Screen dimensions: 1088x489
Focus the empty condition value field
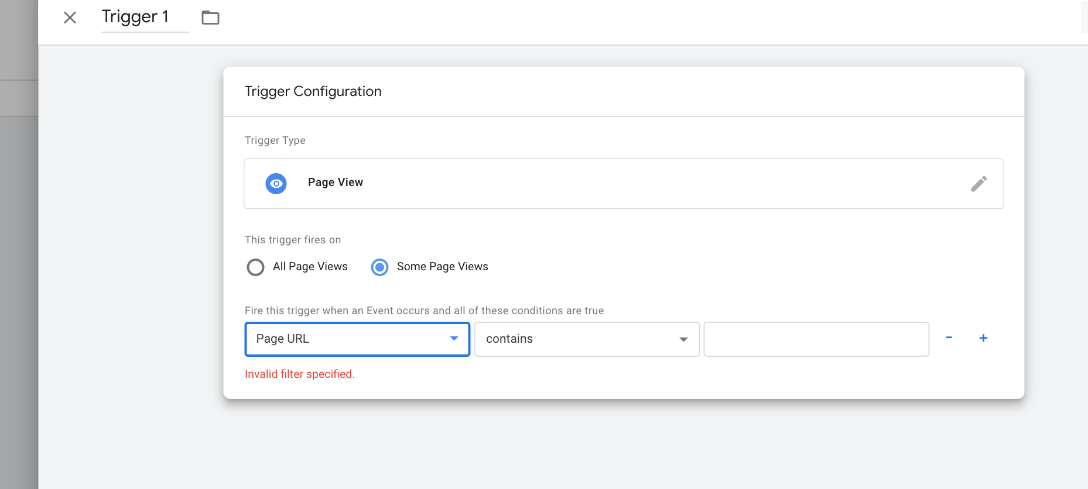[816, 339]
